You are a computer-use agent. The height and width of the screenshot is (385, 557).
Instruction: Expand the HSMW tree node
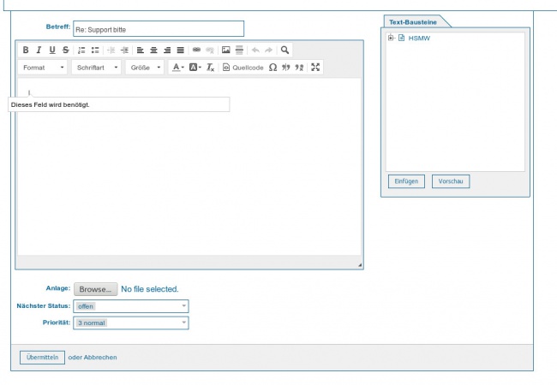coord(391,38)
